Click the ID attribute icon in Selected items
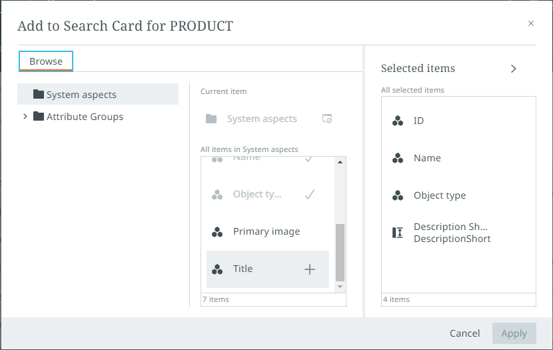Screen dimensions: 553x350 click(398, 121)
